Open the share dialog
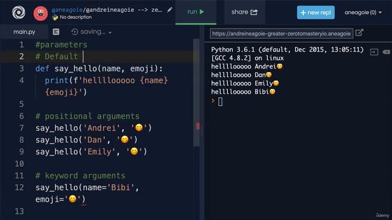 point(244,12)
